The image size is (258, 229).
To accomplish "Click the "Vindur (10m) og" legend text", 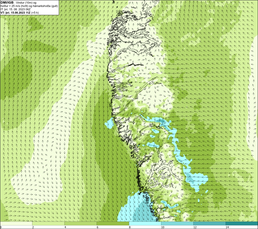I will [27, 3].
